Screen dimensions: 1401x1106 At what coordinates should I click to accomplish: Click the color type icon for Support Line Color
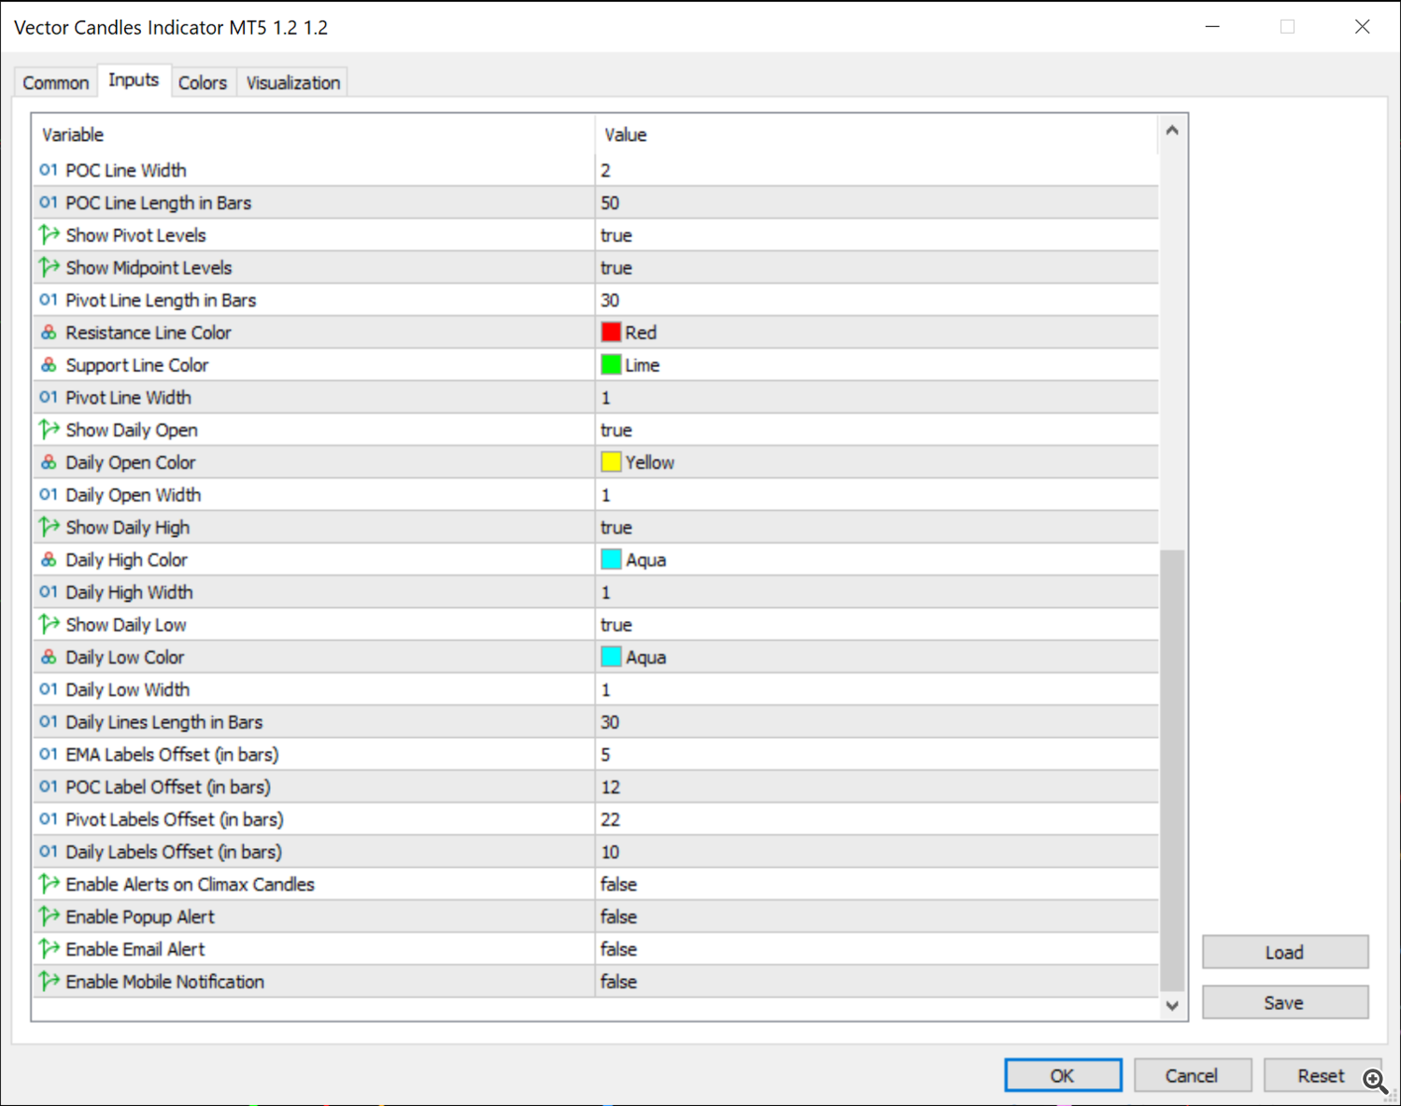[49, 365]
